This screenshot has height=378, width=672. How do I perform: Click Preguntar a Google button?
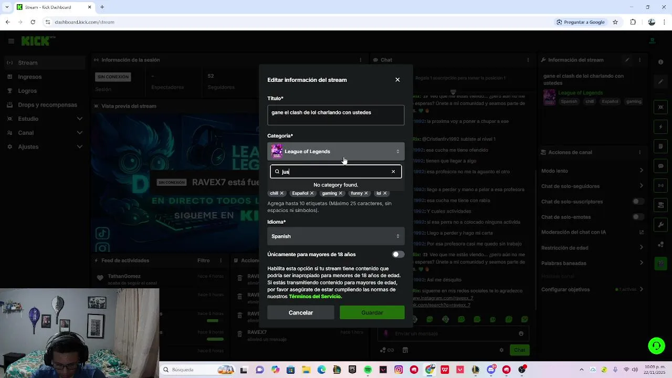(580, 22)
